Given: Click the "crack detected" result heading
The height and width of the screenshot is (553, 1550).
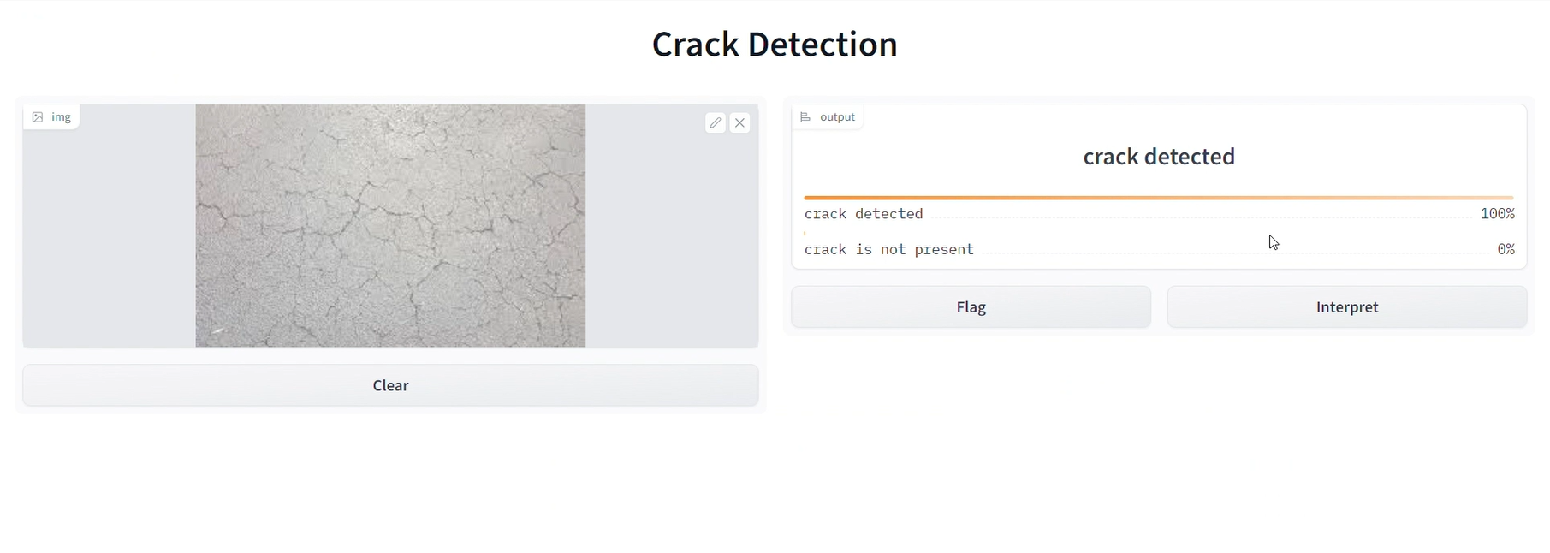Looking at the screenshot, I should click(x=1159, y=156).
